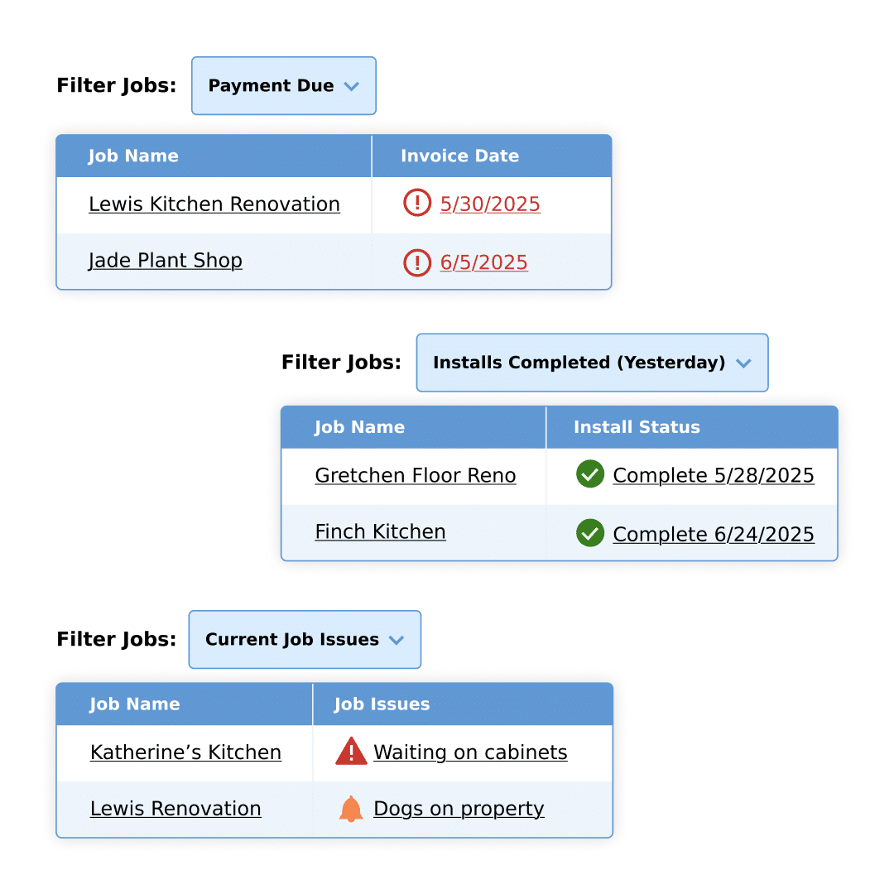Click the red warning triangle for Katherine's Kitchen
The height and width of the screenshot is (894, 894).
[x=351, y=752]
